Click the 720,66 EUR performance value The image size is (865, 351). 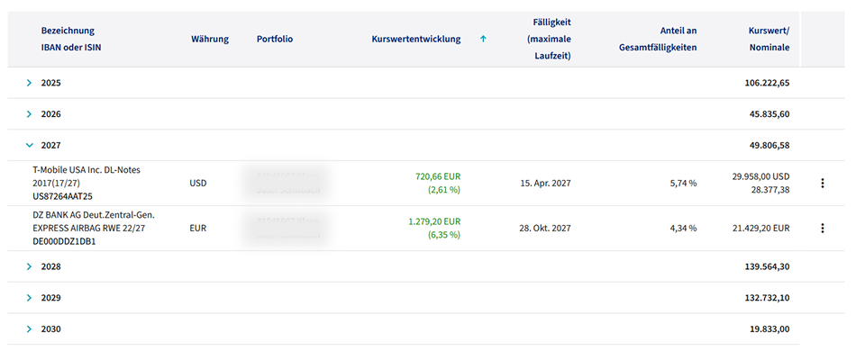(x=438, y=177)
